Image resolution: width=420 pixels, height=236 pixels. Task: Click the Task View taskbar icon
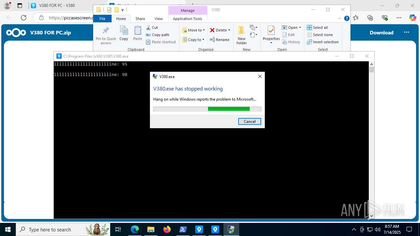click(x=118, y=229)
